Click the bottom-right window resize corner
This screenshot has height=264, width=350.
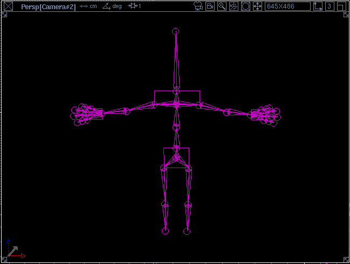tap(346, 260)
